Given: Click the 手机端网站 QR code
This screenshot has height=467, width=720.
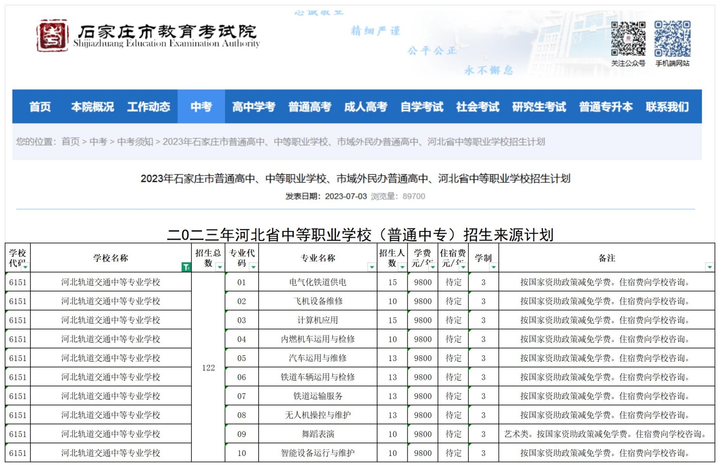Looking at the screenshot, I should coord(672,39).
